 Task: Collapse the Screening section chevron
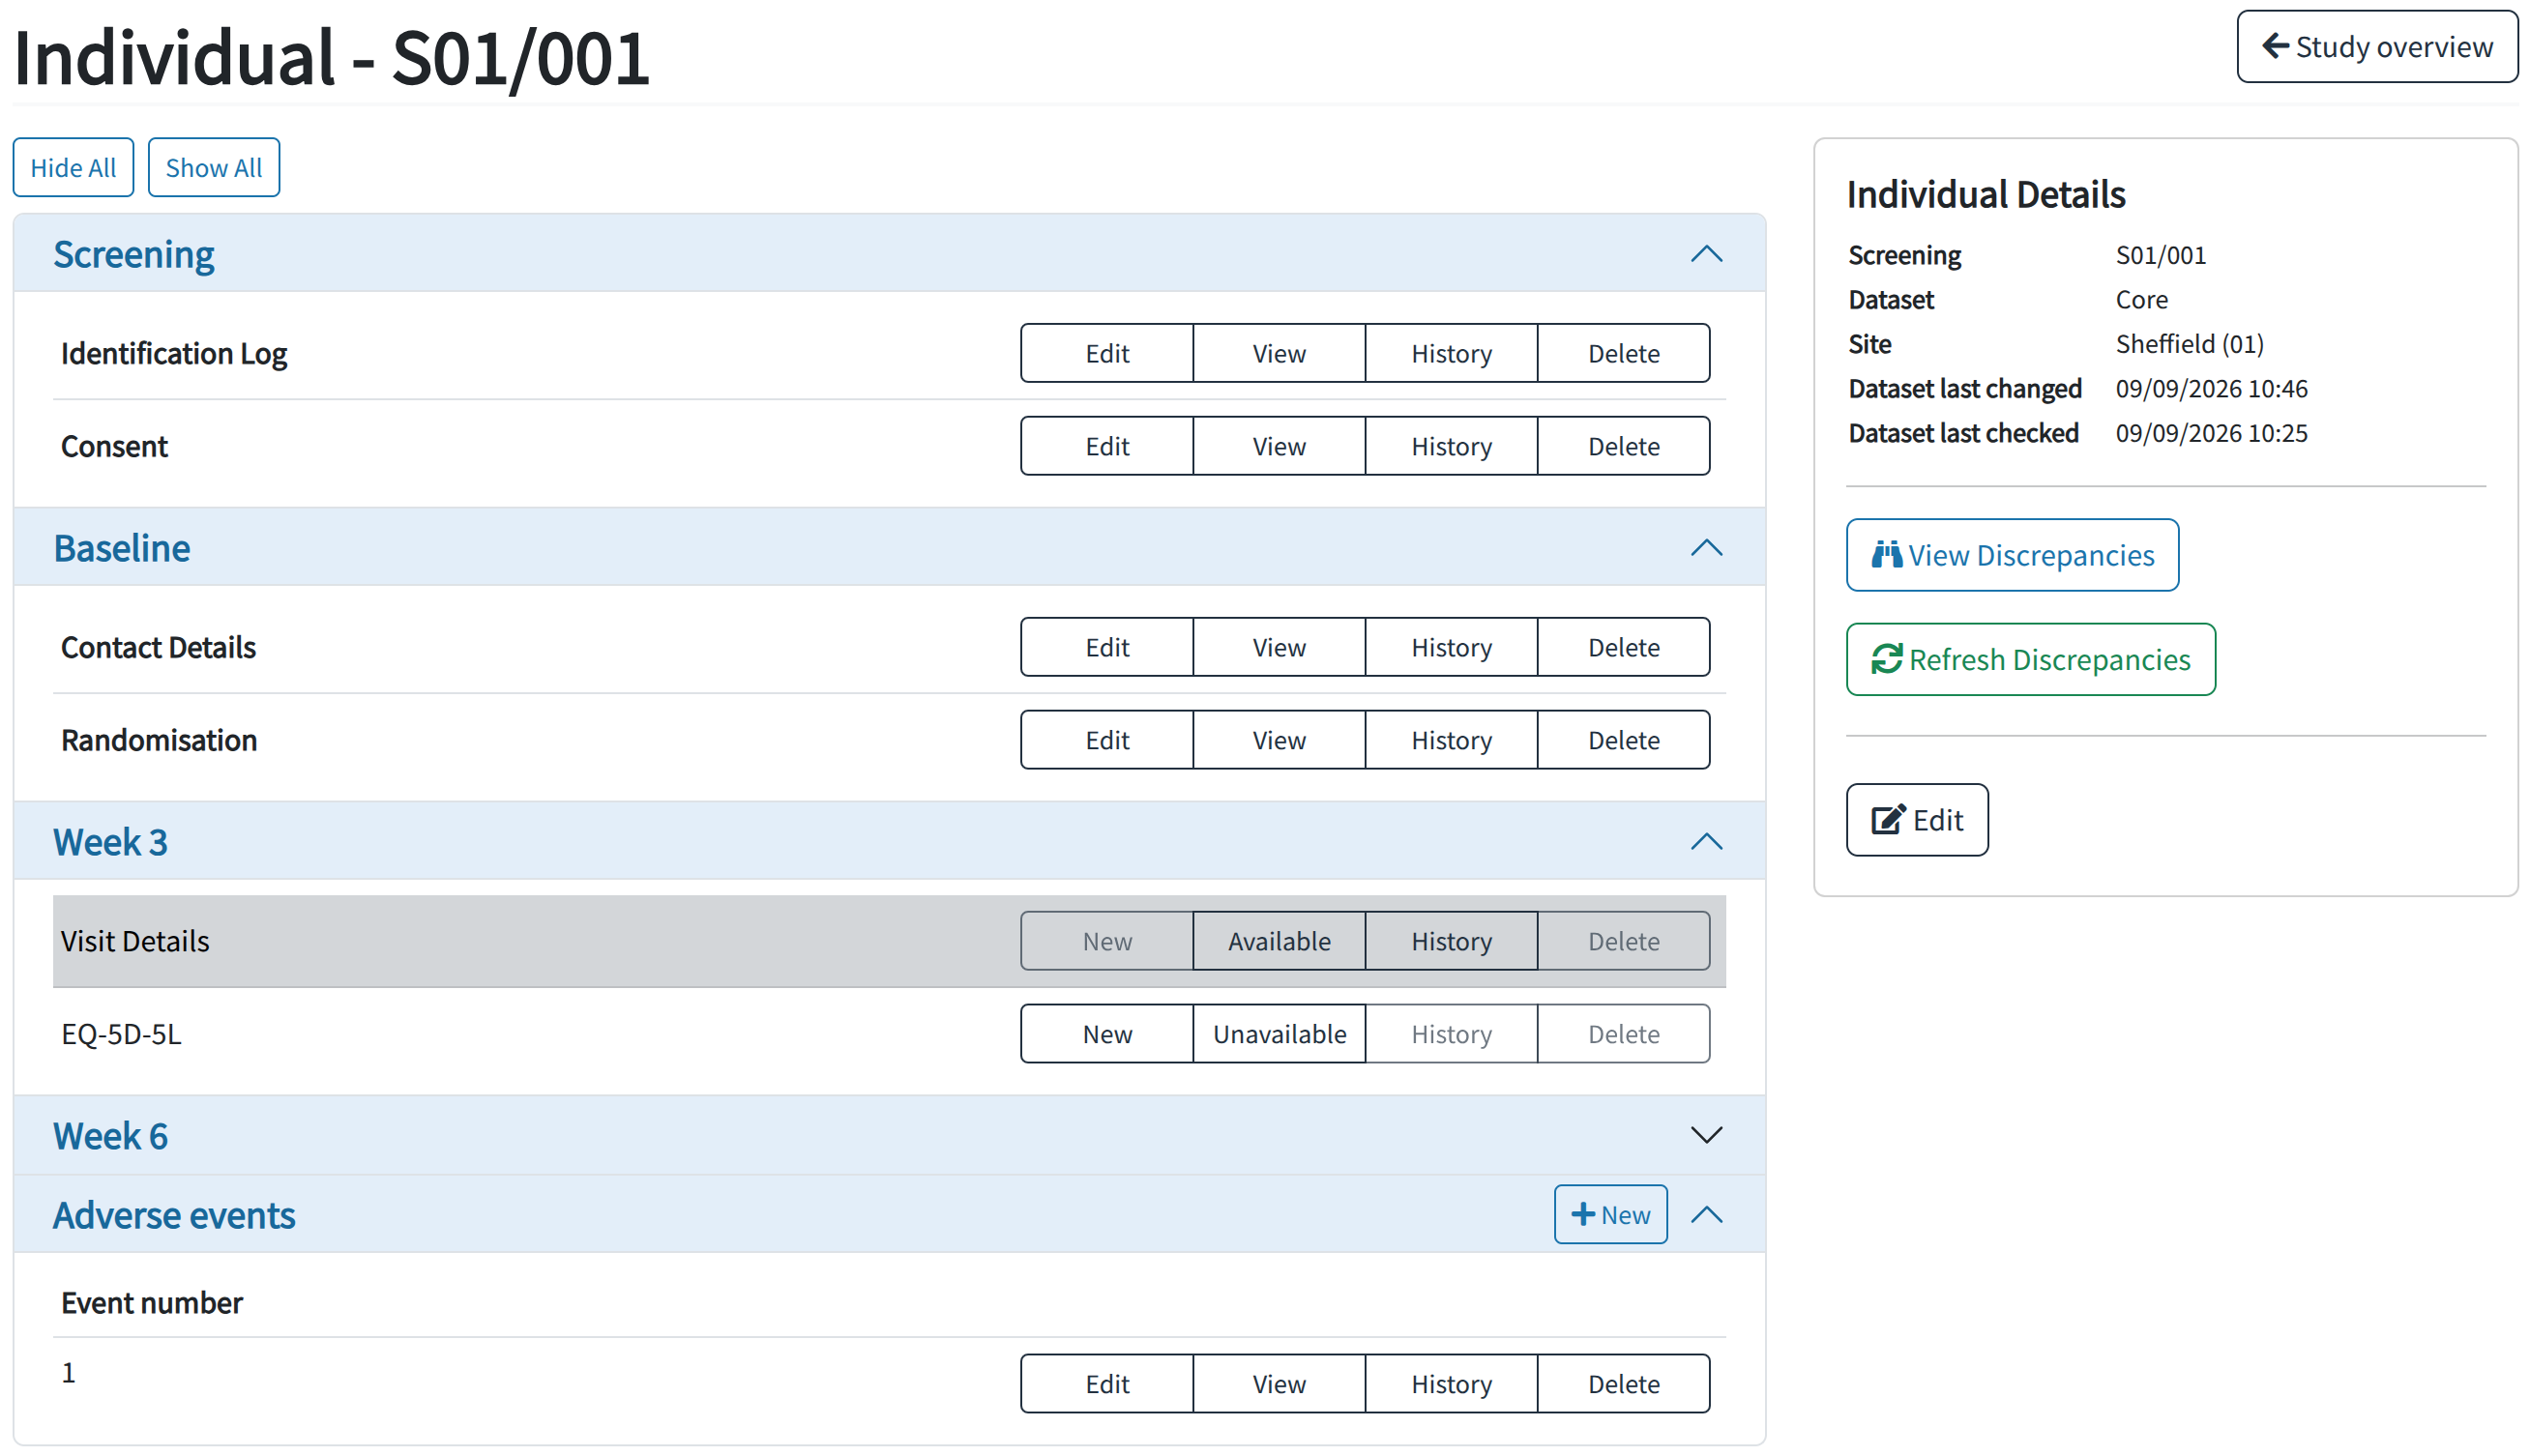1706,254
